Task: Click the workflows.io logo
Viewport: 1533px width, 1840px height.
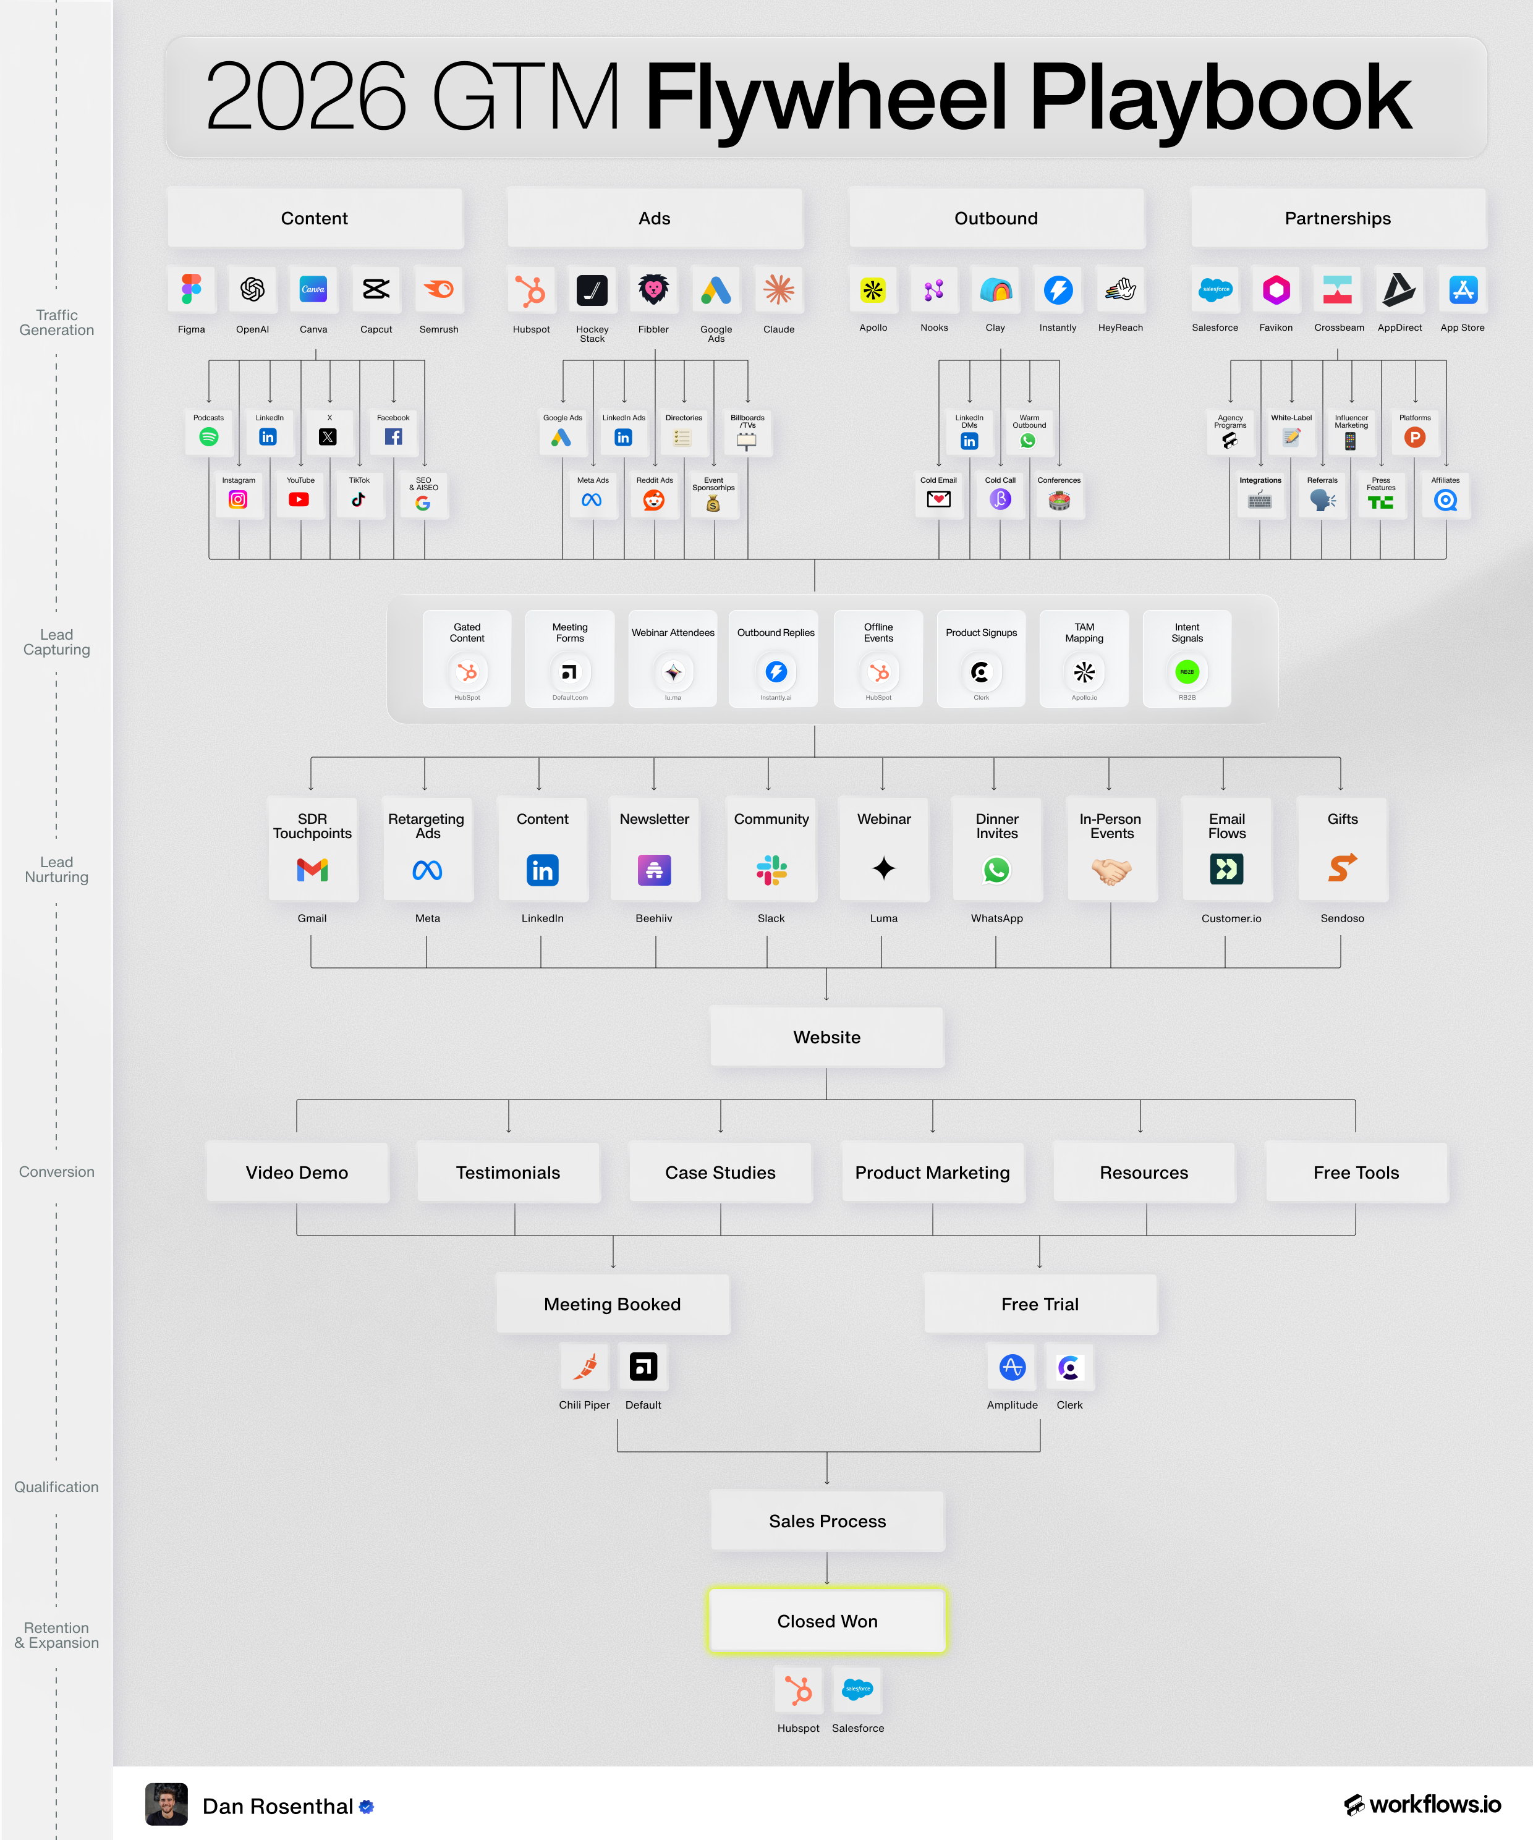Action: pos(1422,1804)
